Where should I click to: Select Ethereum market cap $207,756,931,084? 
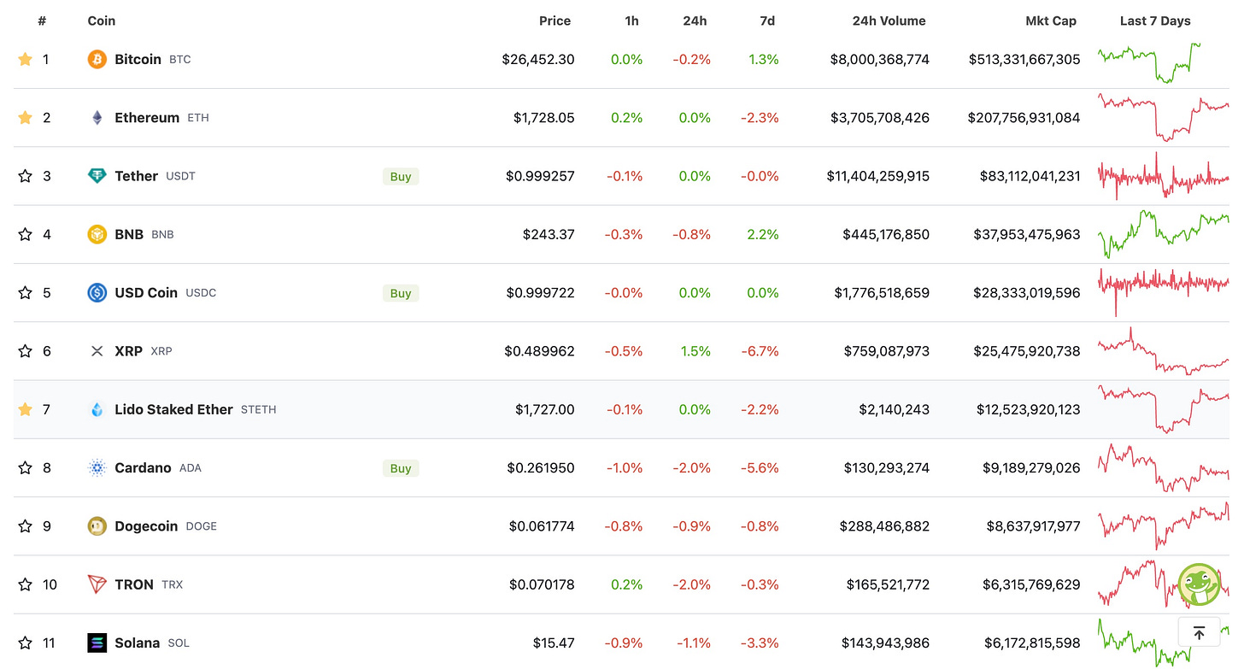click(x=1024, y=118)
